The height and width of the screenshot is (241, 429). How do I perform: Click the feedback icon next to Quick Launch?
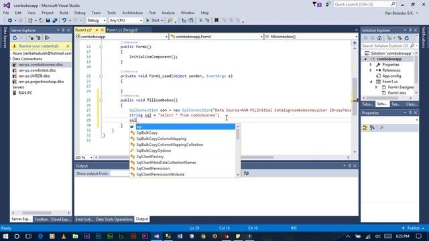pyautogui.click(x=328, y=4)
